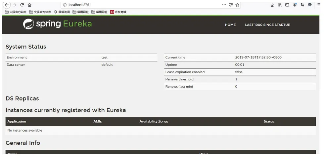Image resolution: width=324 pixels, height=159 pixels.
Task: Open the browser home page icon
Action: [x=29, y=5]
